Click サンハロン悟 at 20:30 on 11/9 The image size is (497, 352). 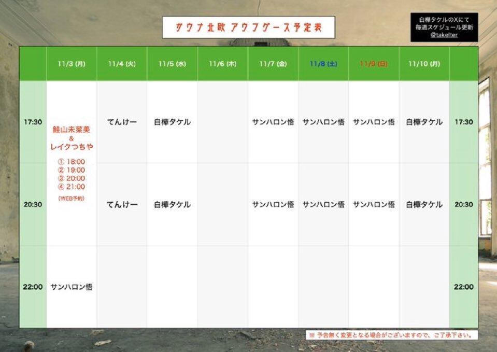tap(374, 205)
